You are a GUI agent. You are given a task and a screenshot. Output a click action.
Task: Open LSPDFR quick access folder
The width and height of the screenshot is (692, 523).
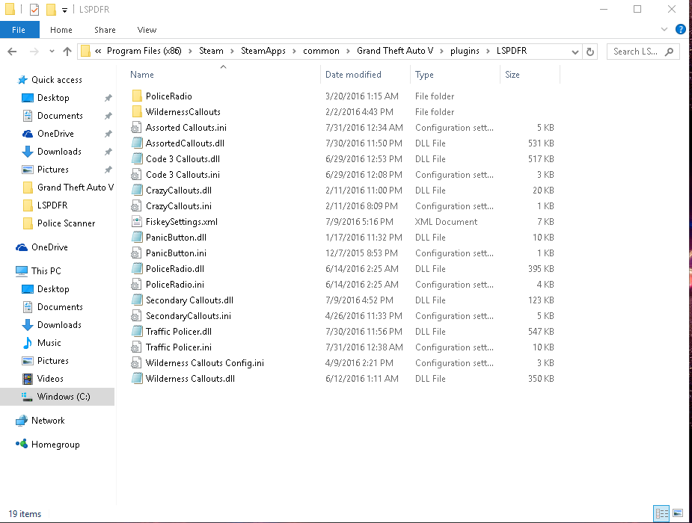click(x=52, y=205)
